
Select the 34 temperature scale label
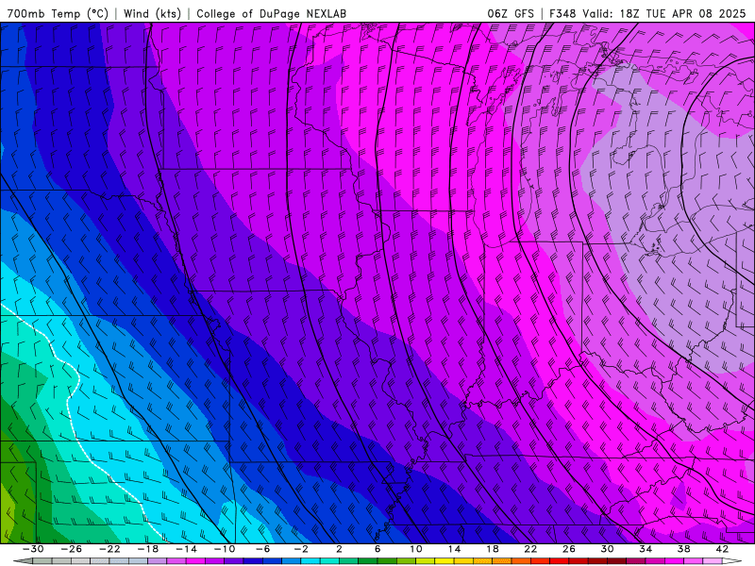point(646,549)
